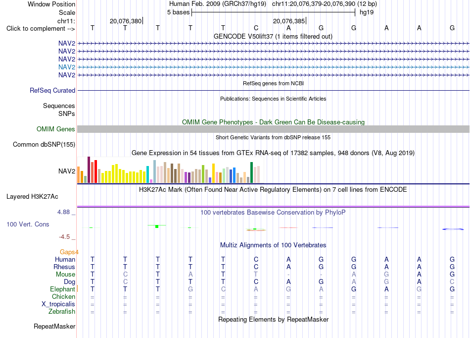Click the dark green bar in GTEx chart
470x338 pixels.
point(251,172)
